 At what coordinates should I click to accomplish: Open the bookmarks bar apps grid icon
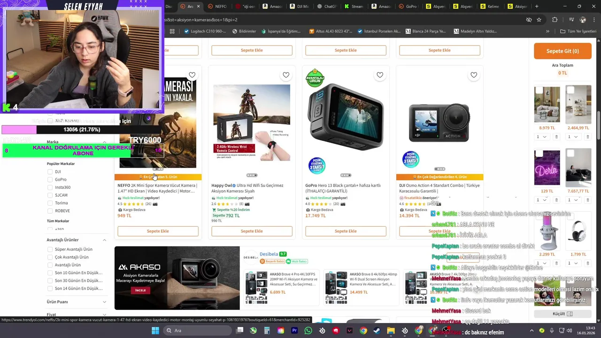pos(172,31)
